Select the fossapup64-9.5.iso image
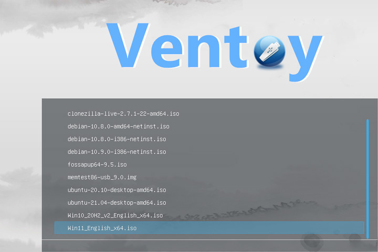This screenshot has width=378, height=252. tap(97, 164)
